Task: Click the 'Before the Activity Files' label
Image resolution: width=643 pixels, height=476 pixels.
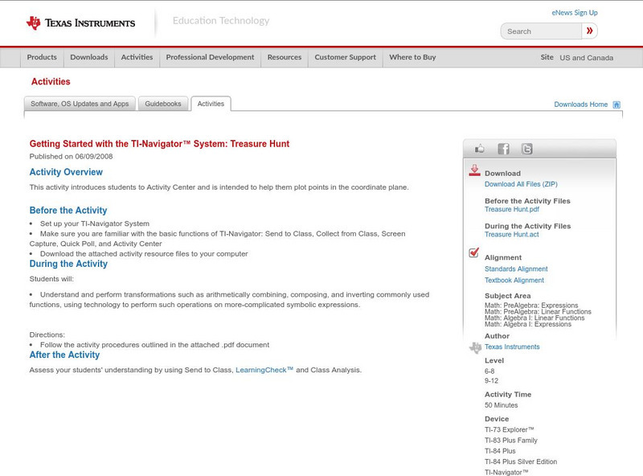Action: point(527,201)
